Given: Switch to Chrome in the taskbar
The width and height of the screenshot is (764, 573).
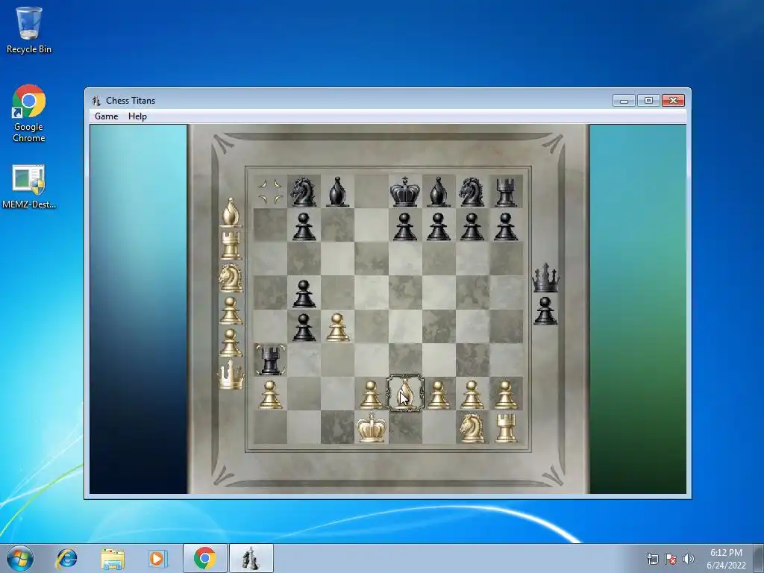Looking at the screenshot, I should [x=204, y=558].
